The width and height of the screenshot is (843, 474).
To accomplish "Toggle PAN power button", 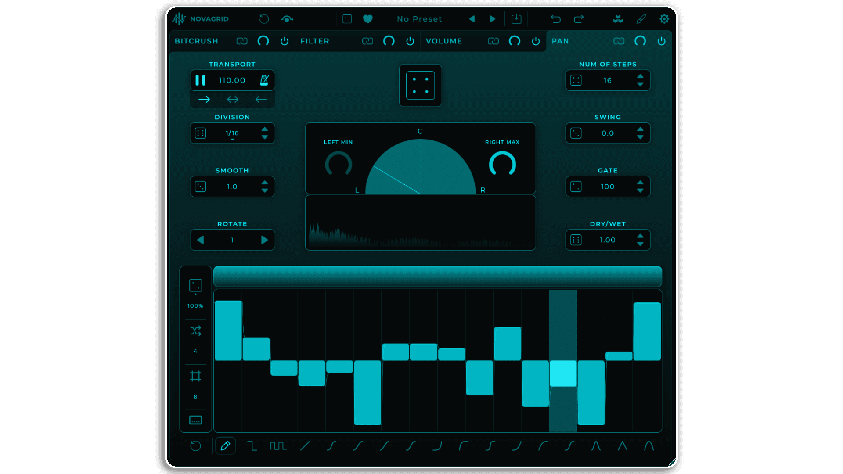I will coord(661,41).
